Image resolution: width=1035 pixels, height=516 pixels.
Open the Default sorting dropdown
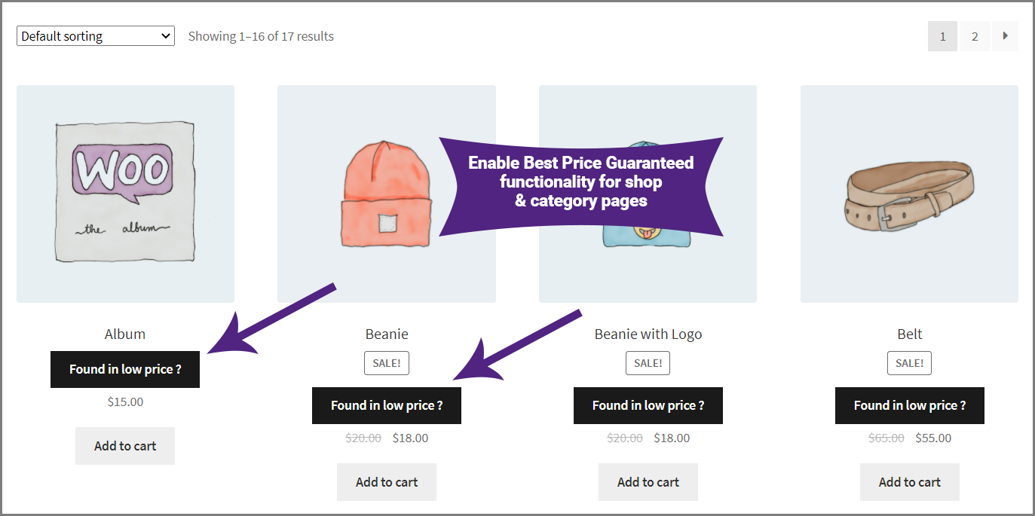(96, 36)
